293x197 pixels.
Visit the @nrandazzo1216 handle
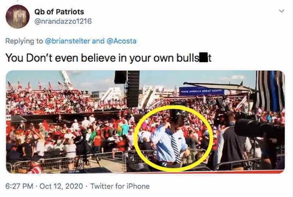63,21
